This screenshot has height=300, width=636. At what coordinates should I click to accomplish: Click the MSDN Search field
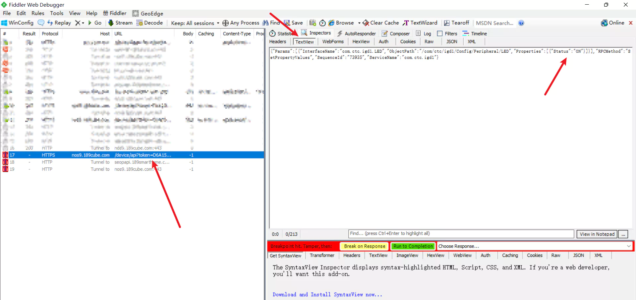point(495,23)
